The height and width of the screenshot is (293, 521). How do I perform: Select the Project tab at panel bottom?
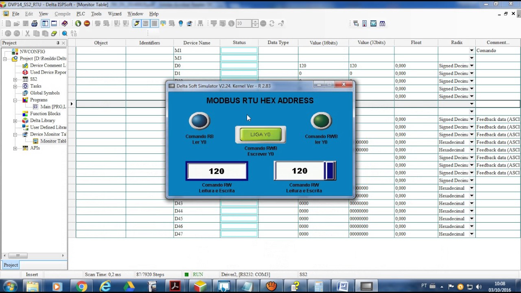coord(11,265)
